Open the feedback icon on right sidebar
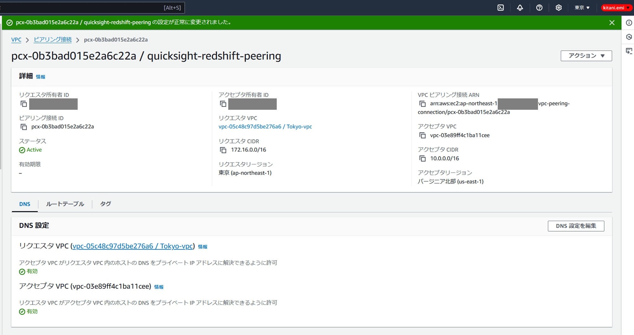 tap(629, 51)
